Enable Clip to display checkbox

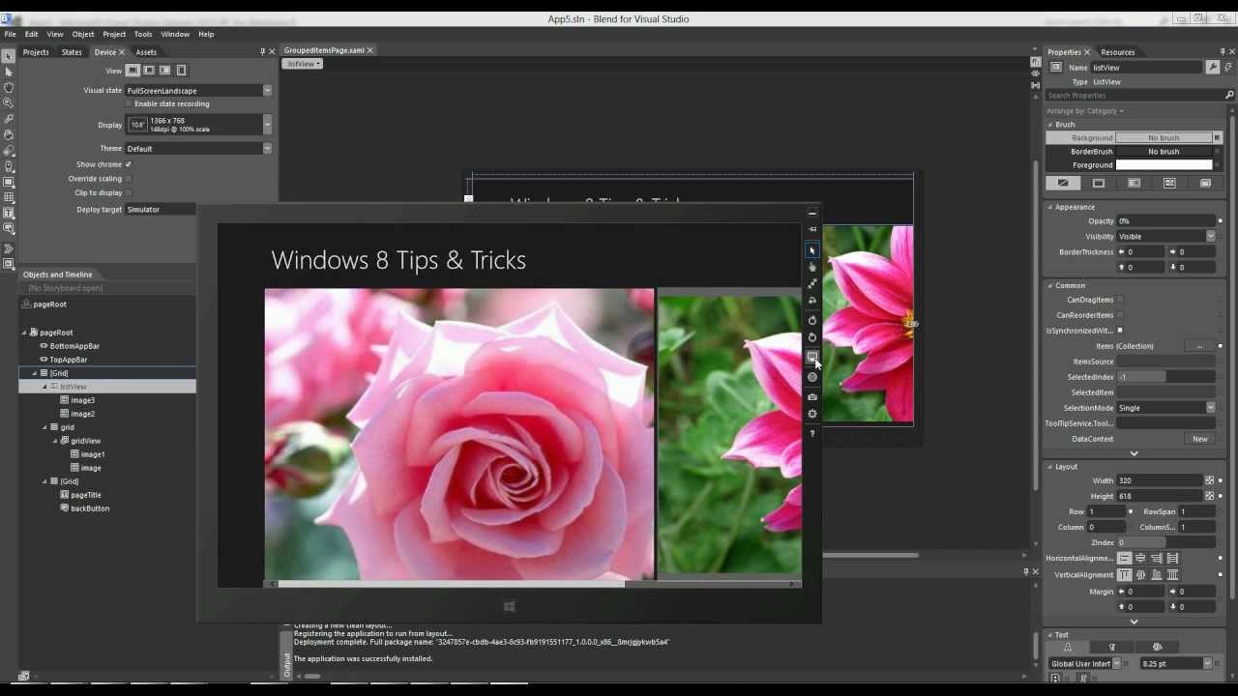pos(128,193)
